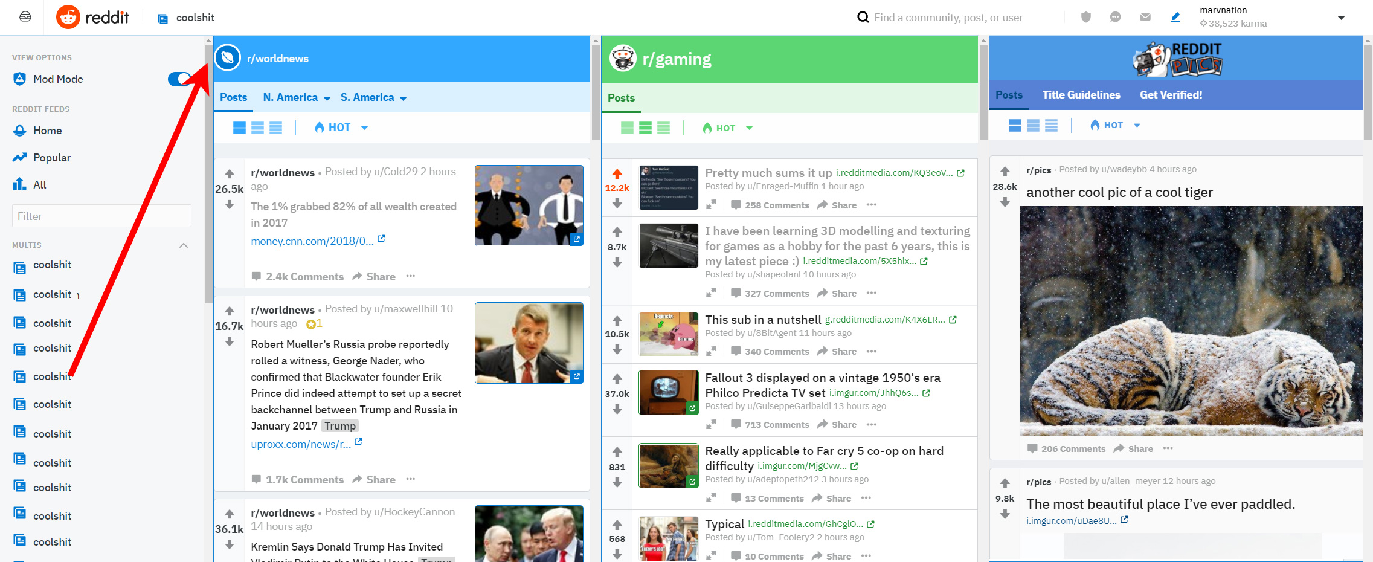Screen dimensions: 1373x562
Task: Open the tiger in snow image
Action: tap(1191, 321)
